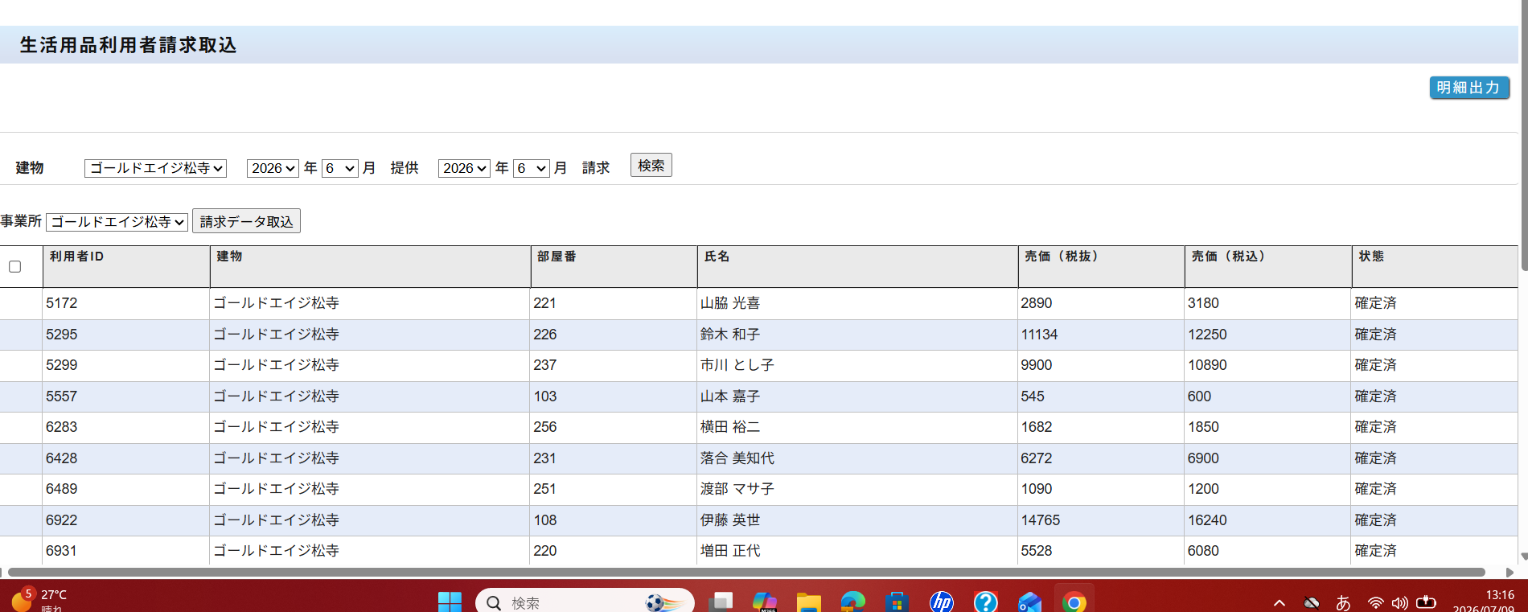This screenshot has width=1528, height=612.
Task: Click the 請求データ取込 import button
Action: pyautogui.click(x=246, y=221)
